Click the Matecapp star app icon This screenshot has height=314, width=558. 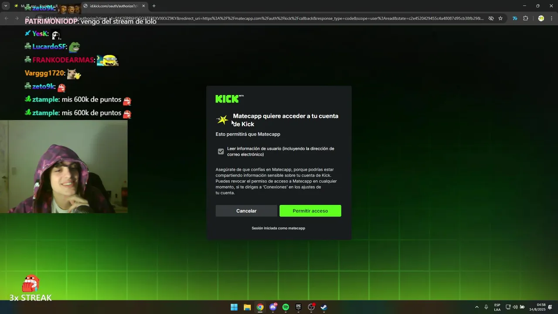point(222,119)
